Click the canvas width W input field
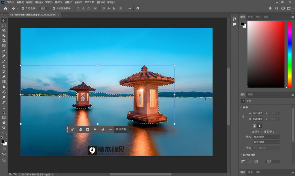The image size is (295, 176). (257, 113)
